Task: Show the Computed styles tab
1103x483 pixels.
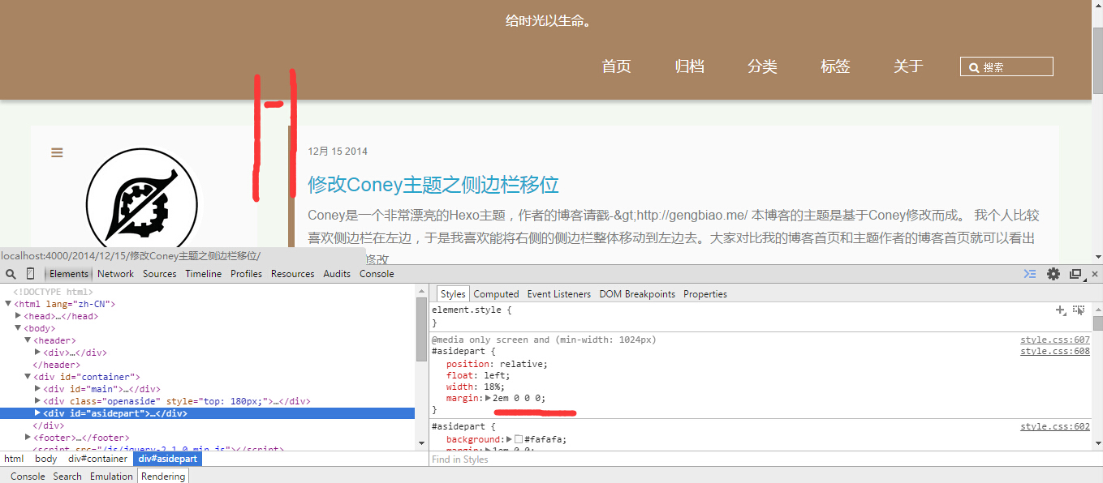Action: pyautogui.click(x=496, y=294)
